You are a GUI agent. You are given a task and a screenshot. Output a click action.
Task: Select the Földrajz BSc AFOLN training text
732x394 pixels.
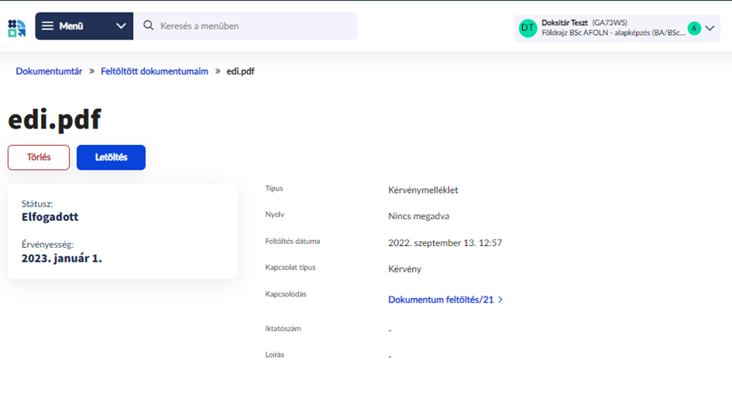(613, 33)
